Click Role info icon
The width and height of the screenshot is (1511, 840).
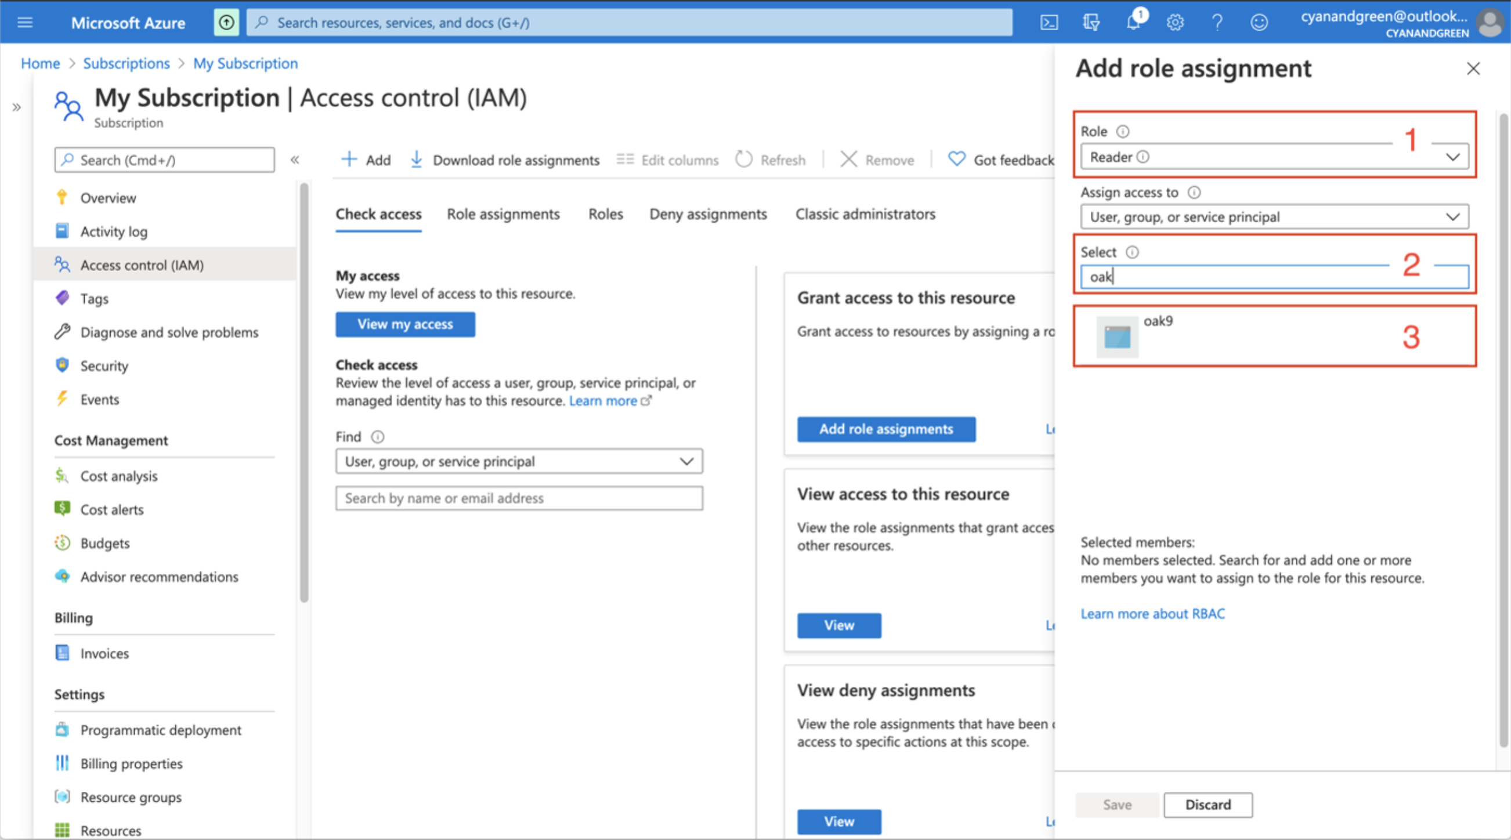click(x=1122, y=132)
